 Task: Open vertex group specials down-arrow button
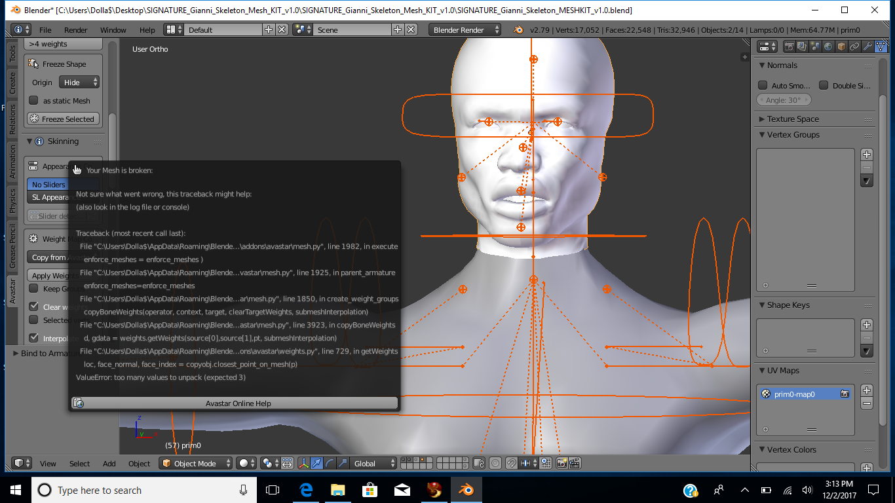click(867, 181)
